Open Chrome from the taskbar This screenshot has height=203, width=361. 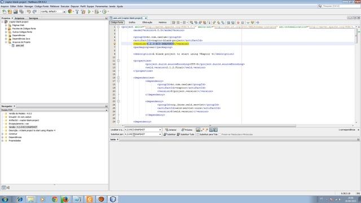click(x=55, y=199)
